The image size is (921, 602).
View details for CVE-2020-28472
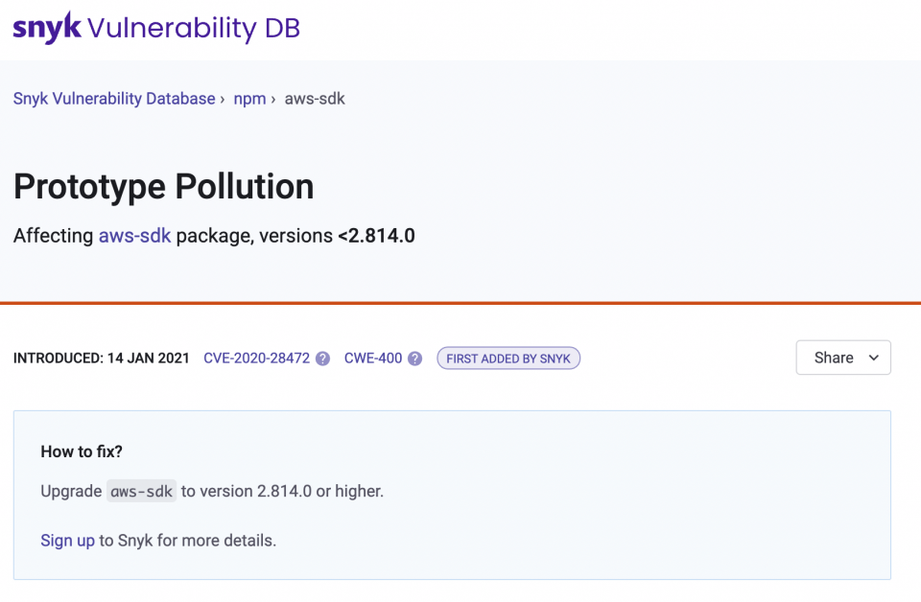click(x=259, y=358)
